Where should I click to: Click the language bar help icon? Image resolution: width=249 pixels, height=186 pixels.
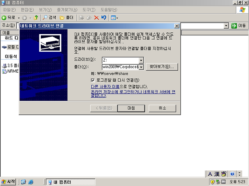(232, 174)
